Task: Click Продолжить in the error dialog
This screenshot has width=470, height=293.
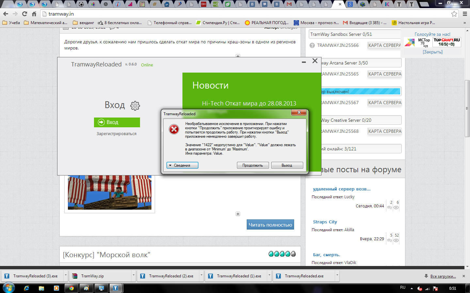Action: pos(253,165)
